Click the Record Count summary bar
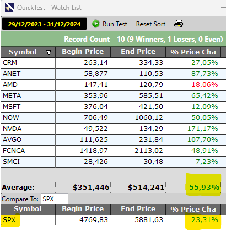Image resolution: width=226 pixels, height=231 pixels. [114, 39]
